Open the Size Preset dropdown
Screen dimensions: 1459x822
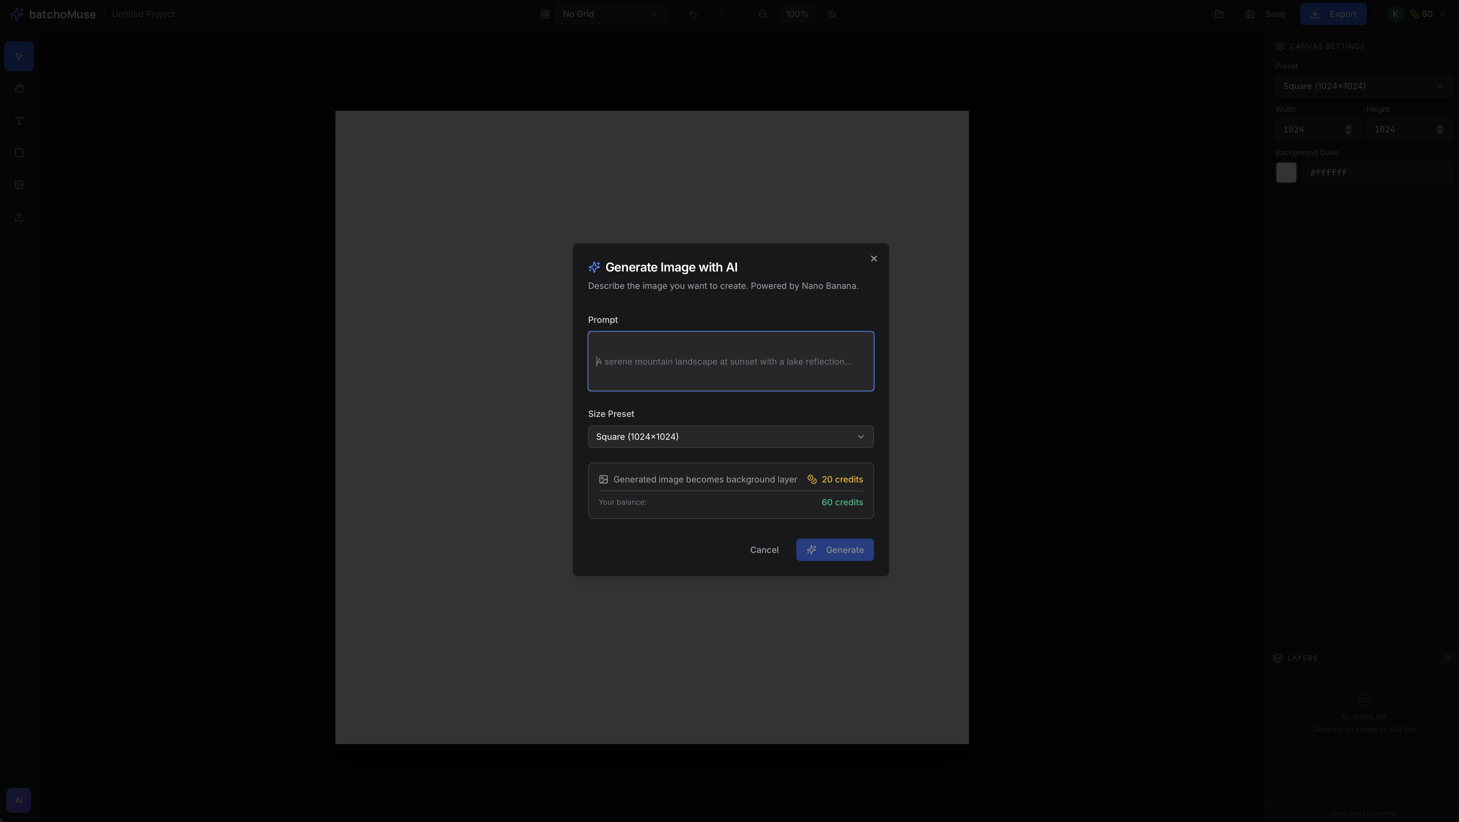[730, 436]
